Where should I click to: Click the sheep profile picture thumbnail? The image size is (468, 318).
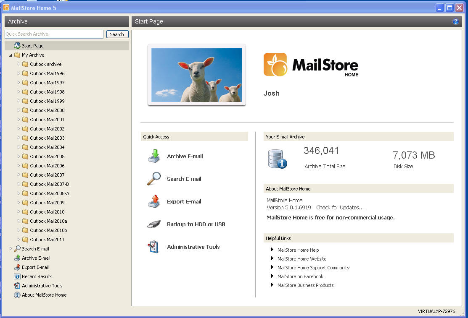tap(197, 75)
